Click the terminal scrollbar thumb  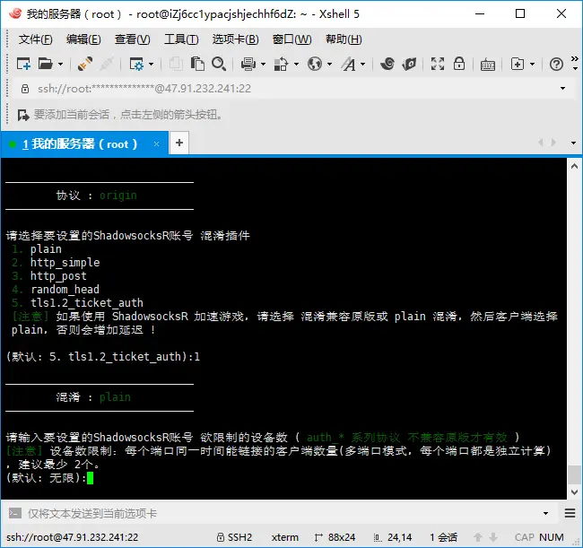574,474
